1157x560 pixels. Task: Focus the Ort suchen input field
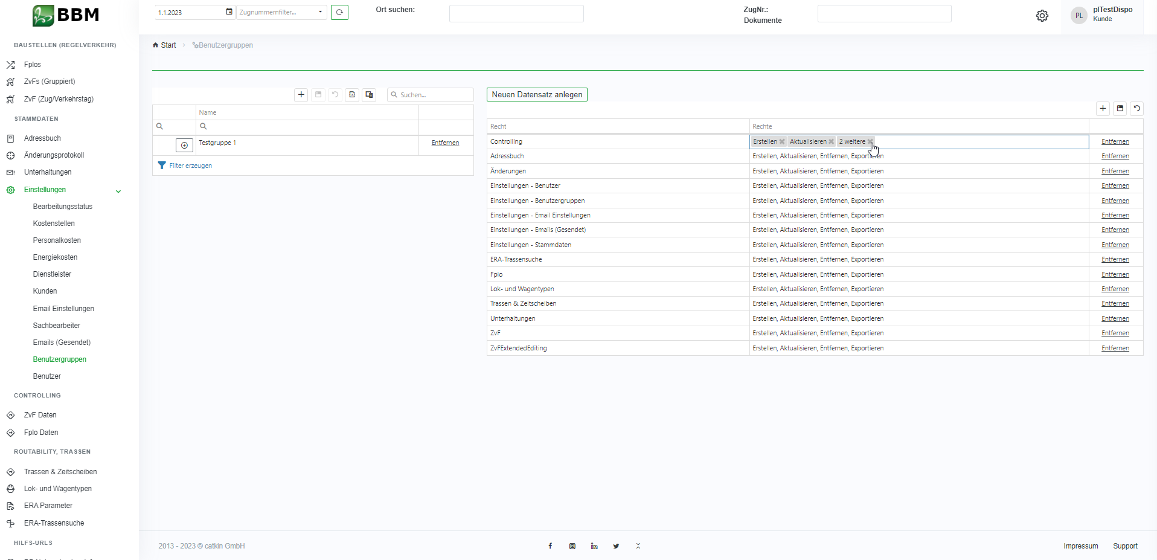[516, 13]
